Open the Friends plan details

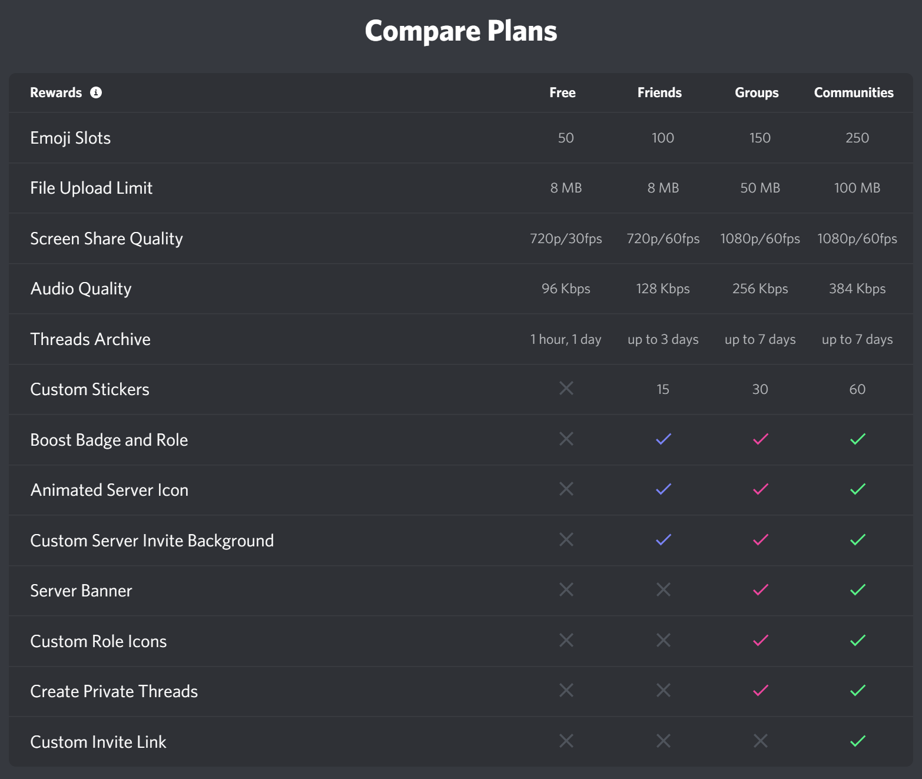click(659, 92)
